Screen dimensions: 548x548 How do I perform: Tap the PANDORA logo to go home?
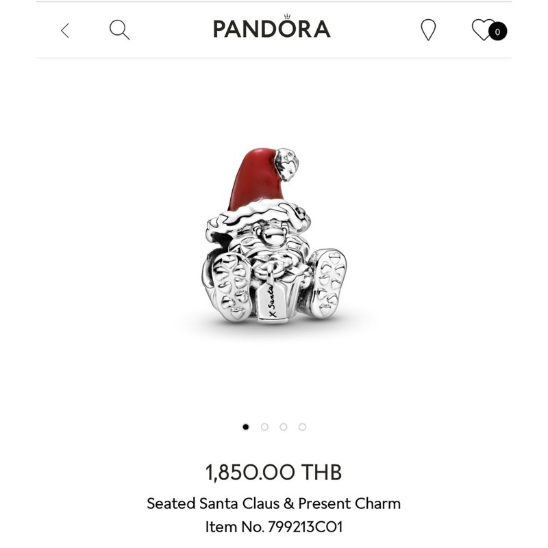(x=272, y=27)
